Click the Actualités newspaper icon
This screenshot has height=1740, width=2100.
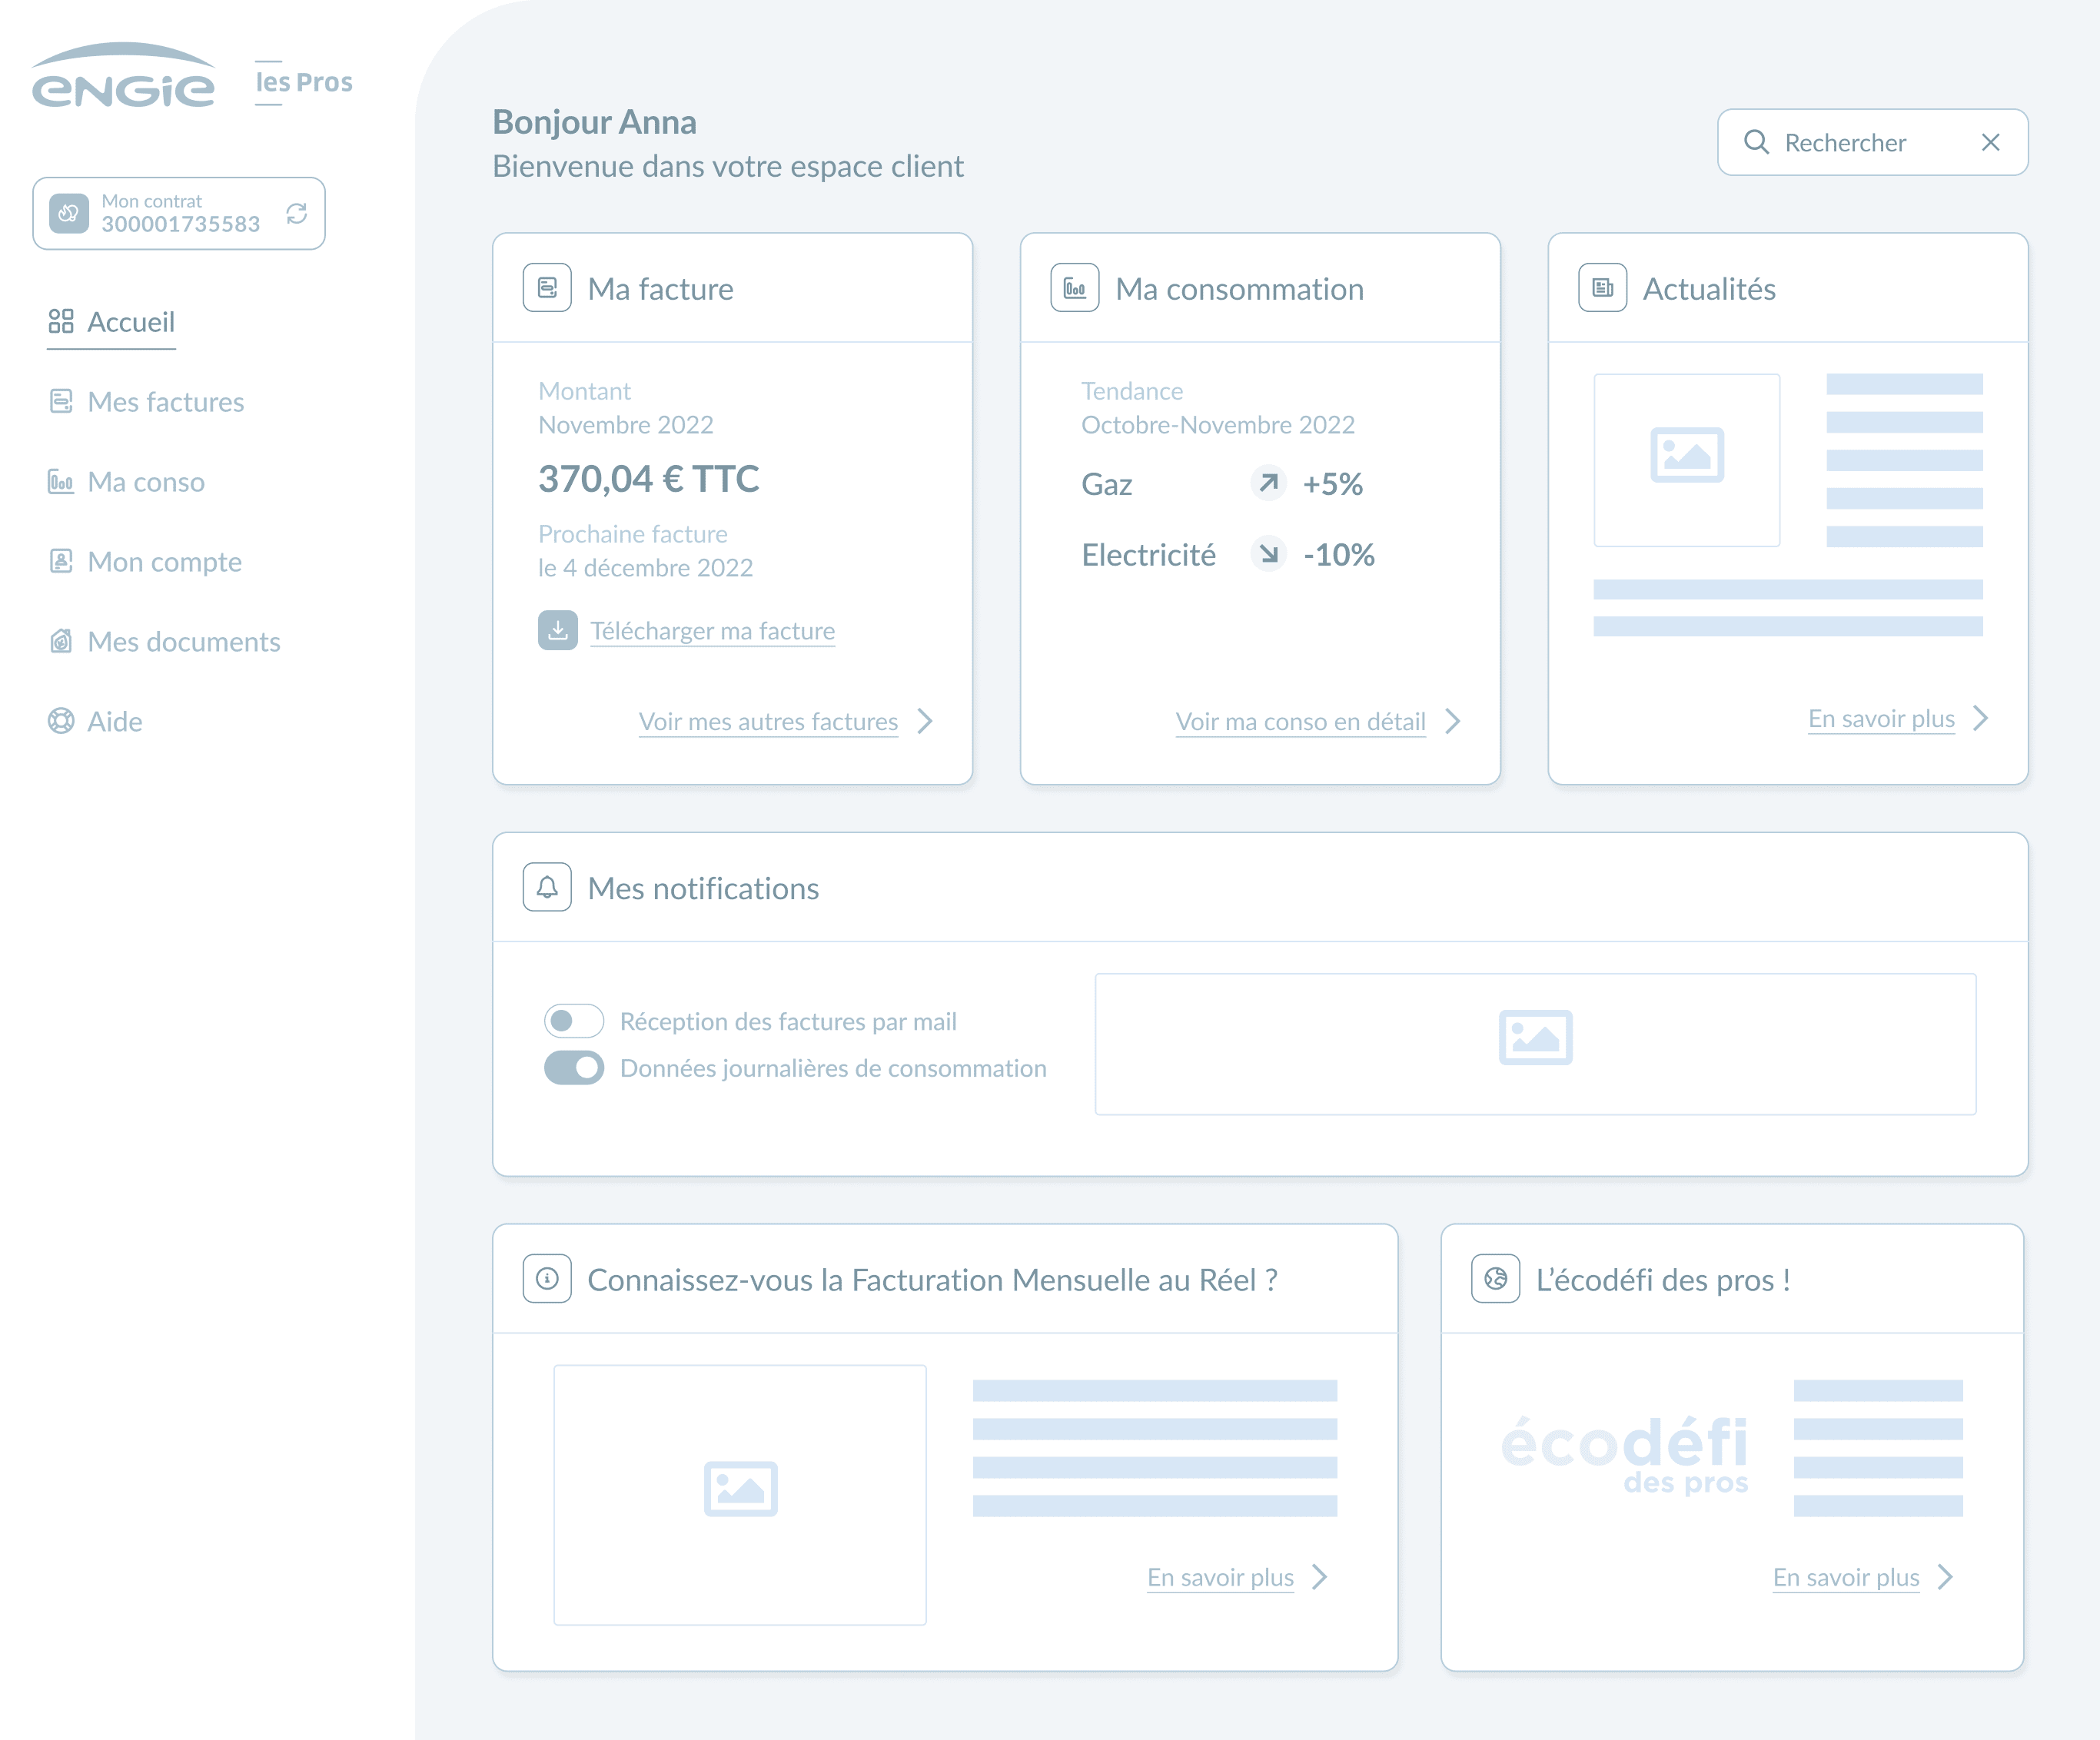[1602, 288]
